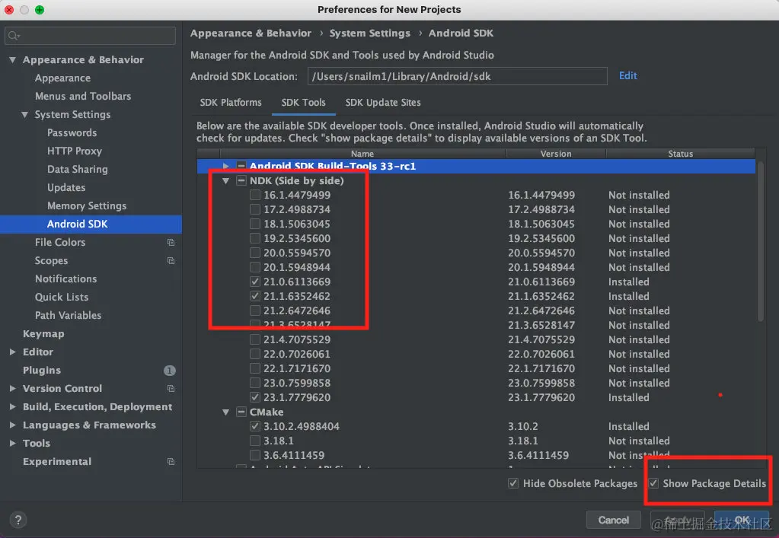The image size is (779, 538).
Task: Check NDK version 16.1.4479499
Action: coord(255,195)
